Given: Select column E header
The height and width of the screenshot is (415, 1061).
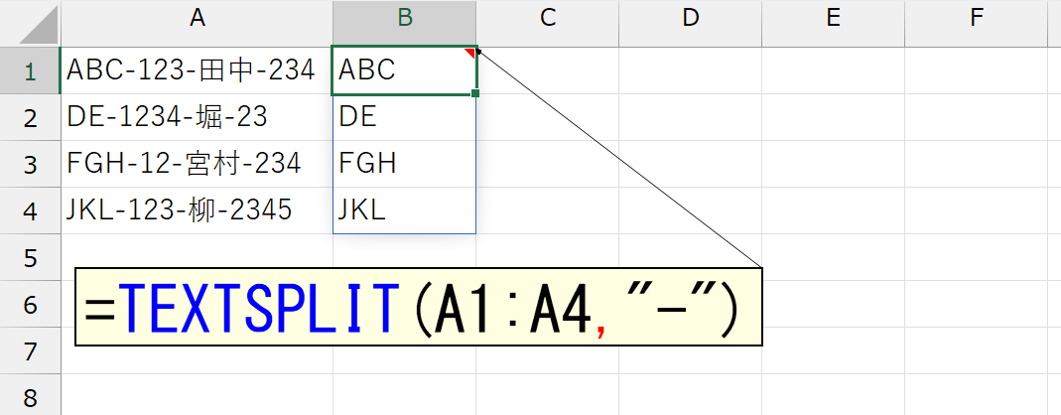Looking at the screenshot, I should pyautogui.click(x=833, y=23).
